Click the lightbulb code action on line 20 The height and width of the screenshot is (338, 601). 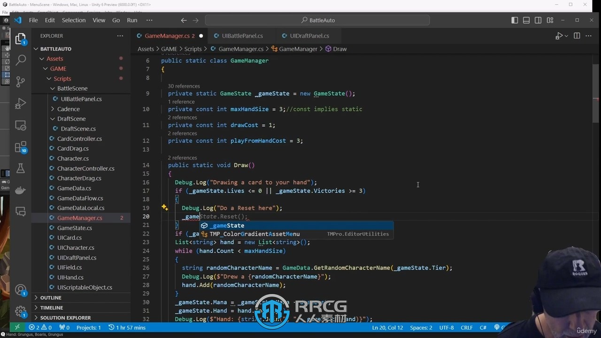pos(165,207)
